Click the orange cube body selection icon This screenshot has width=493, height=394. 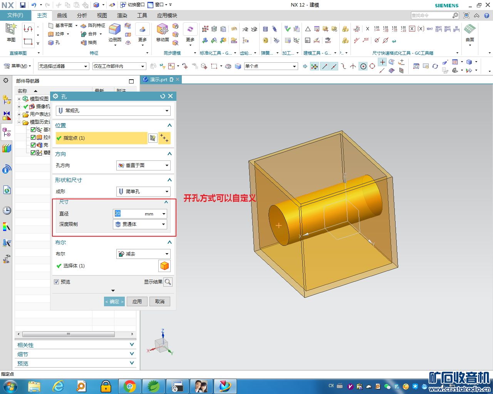(x=164, y=266)
